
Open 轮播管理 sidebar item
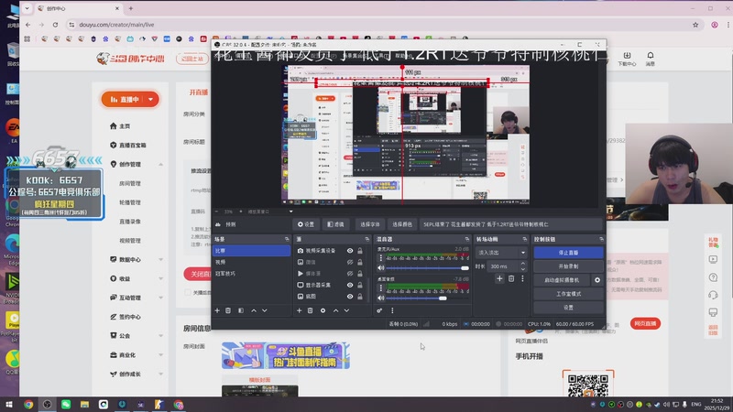(x=130, y=202)
